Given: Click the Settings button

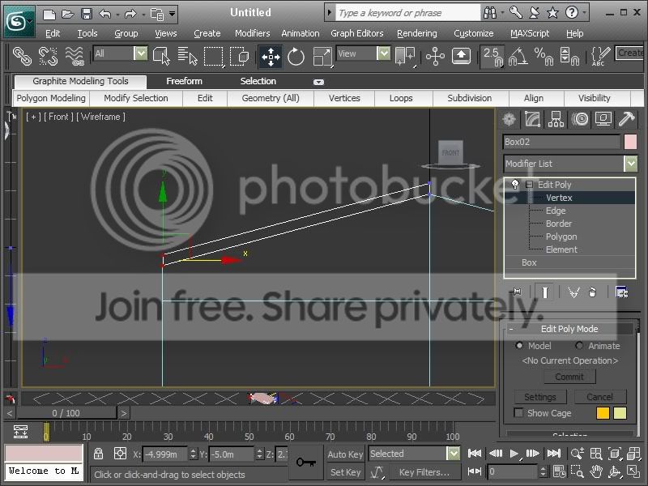Looking at the screenshot, I should pyautogui.click(x=540, y=397).
